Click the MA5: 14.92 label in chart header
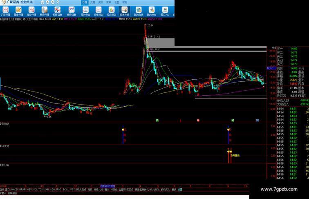 pos(57,19)
